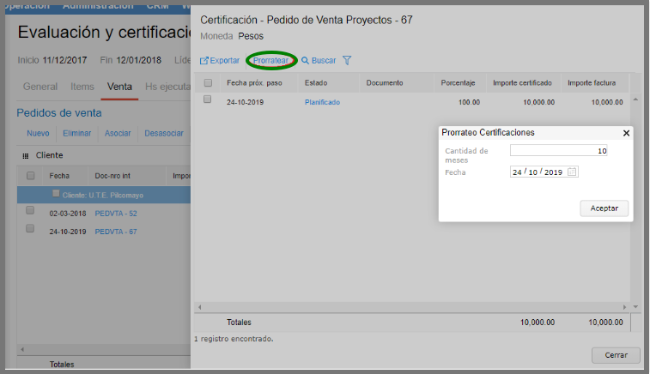Click the Fecha date field in dialog

(544, 172)
